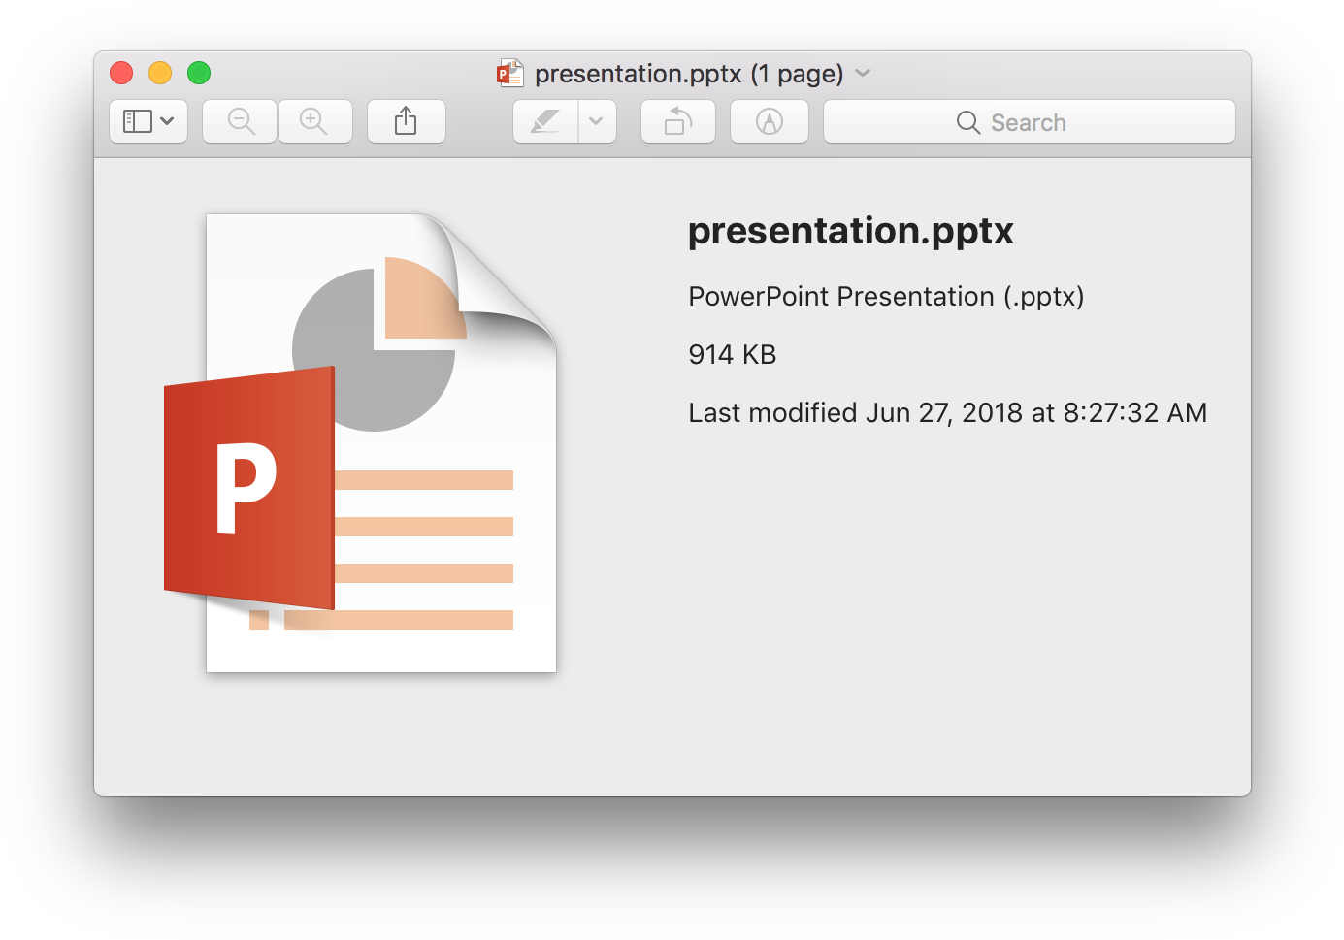Open the Share menu button
The image size is (1344, 940).
pyautogui.click(x=406, y=121)
